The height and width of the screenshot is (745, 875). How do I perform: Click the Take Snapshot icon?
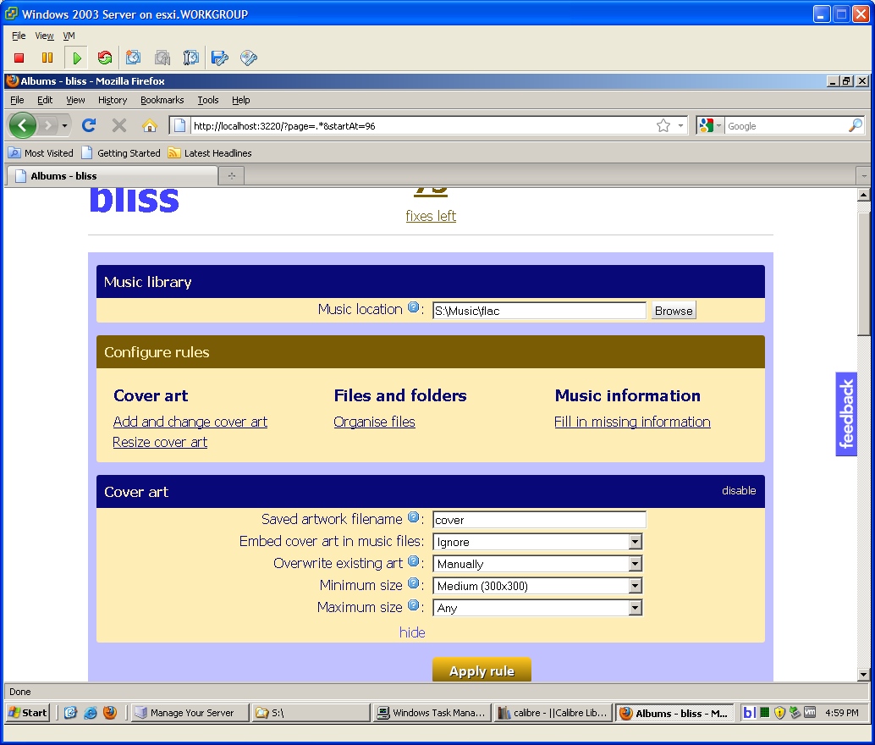pyautogui.click(x=133, y=58)
